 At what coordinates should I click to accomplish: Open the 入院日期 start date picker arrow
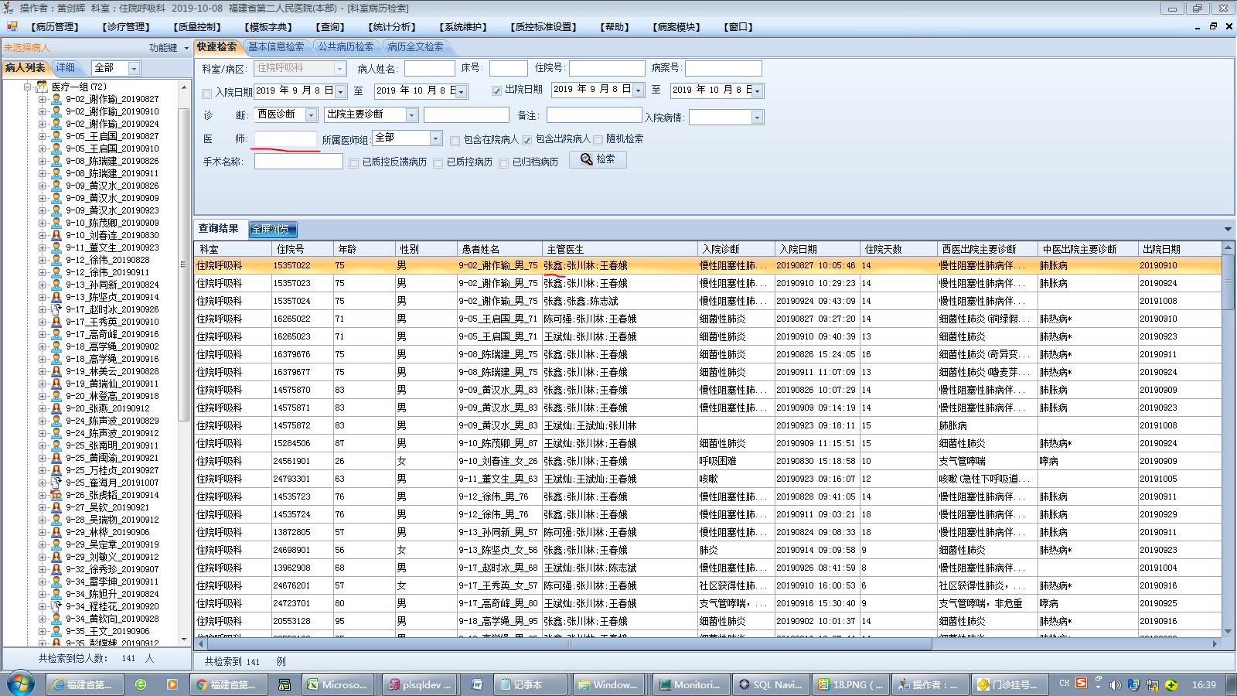[x=340, y=92]
